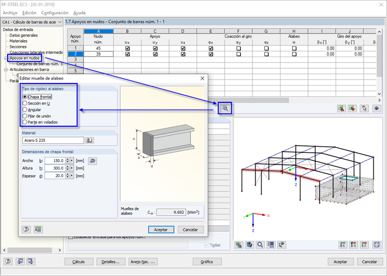Open dialog help question mark icon

click(26, 229)
